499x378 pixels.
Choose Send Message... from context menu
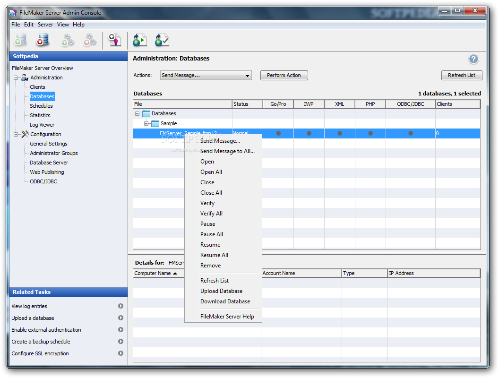pos(223,141)
